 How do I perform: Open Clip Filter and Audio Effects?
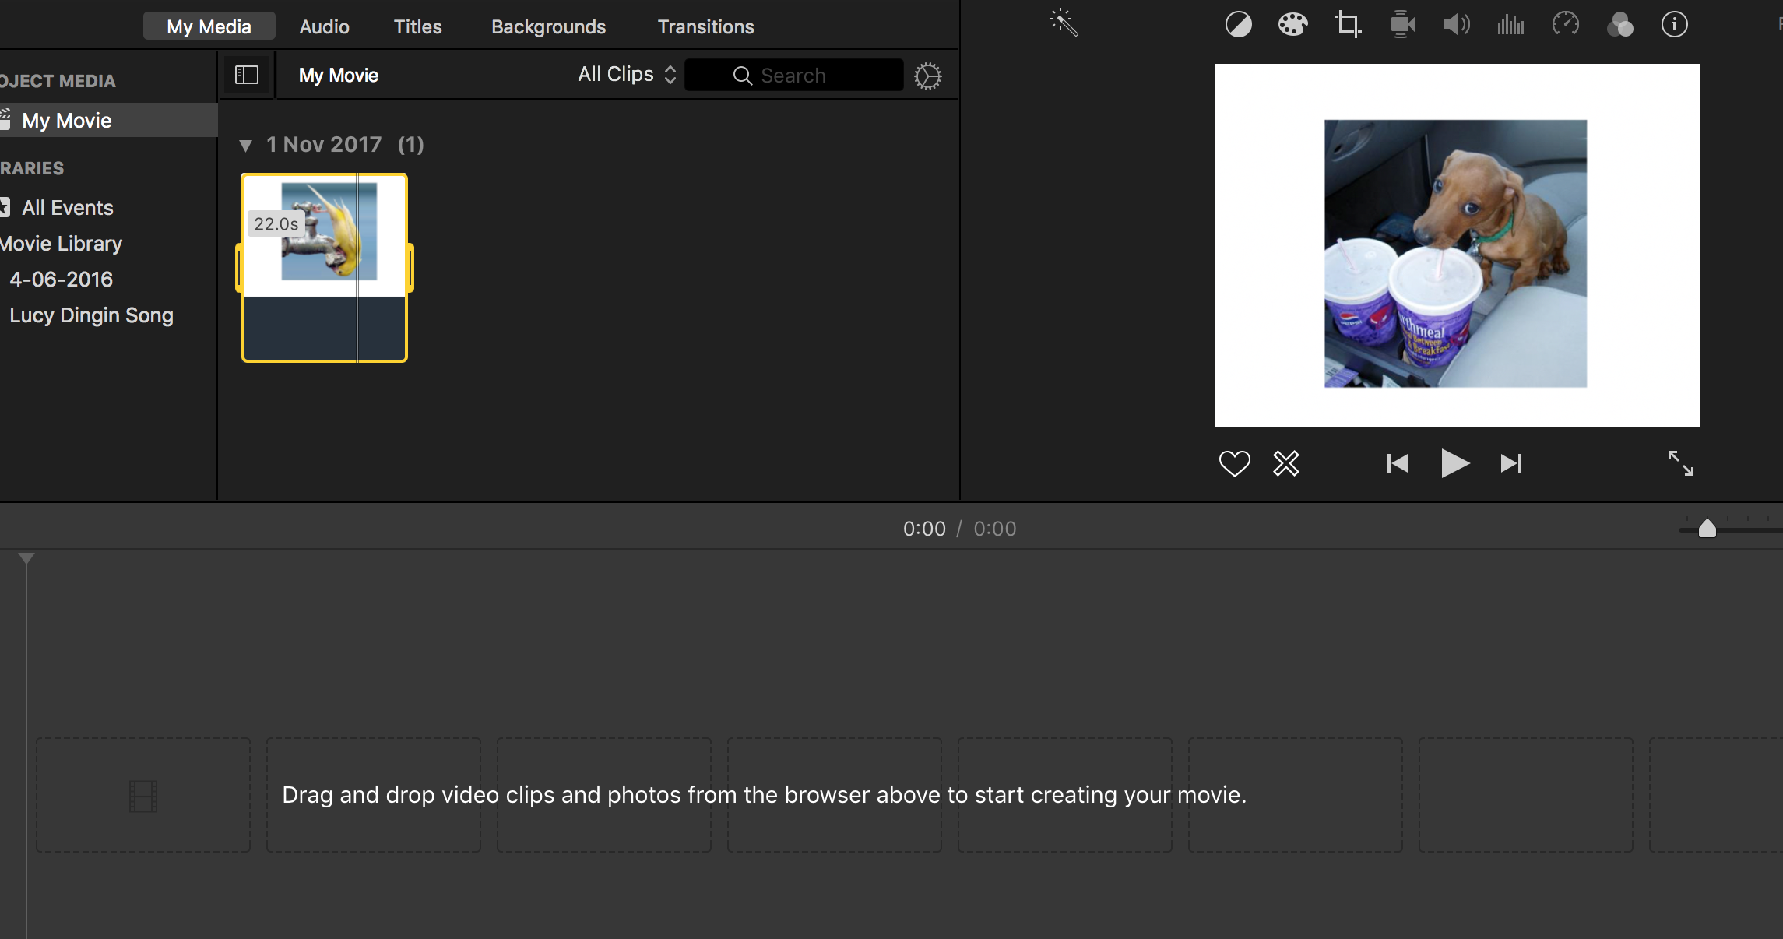pos(1619,25)
